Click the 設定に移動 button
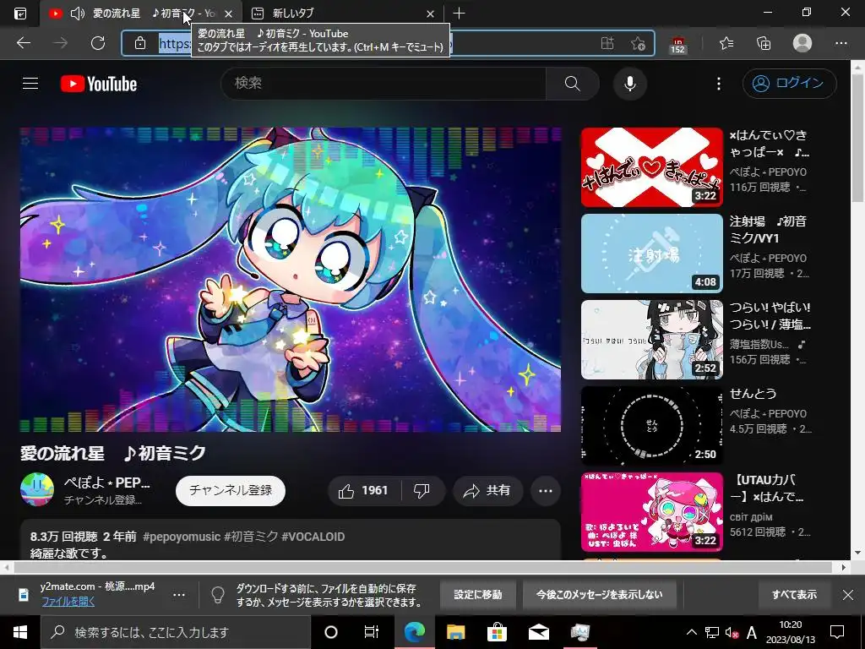Screen dimensions: 865x649 478,594
